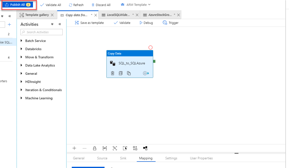Refresh the factory resources
This screenshot has height=168, width=289.
(x=76, y=5)
